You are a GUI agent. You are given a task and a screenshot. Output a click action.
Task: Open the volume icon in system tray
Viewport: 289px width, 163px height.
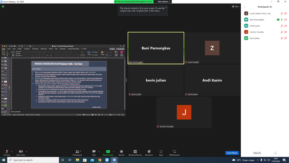pyautogui.click(x=269, y=160)
